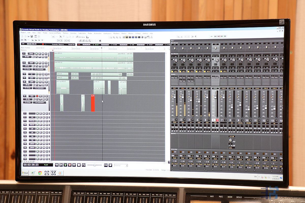Hit the Stop button in the transport bar
Screen dimensions: 305x203
pyautogui.click(x=79, y=165)
